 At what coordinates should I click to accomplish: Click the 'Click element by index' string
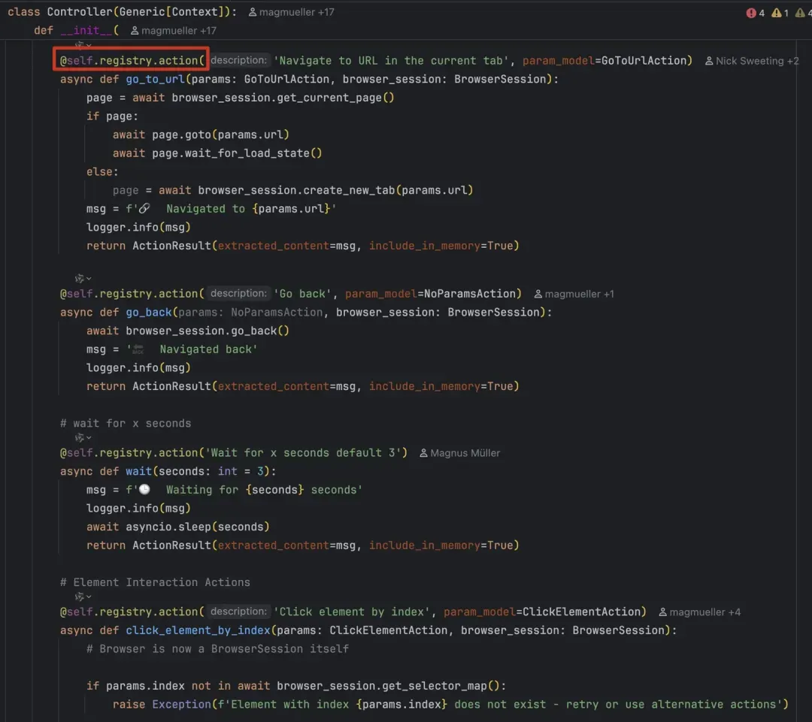[x=352, y=612]
